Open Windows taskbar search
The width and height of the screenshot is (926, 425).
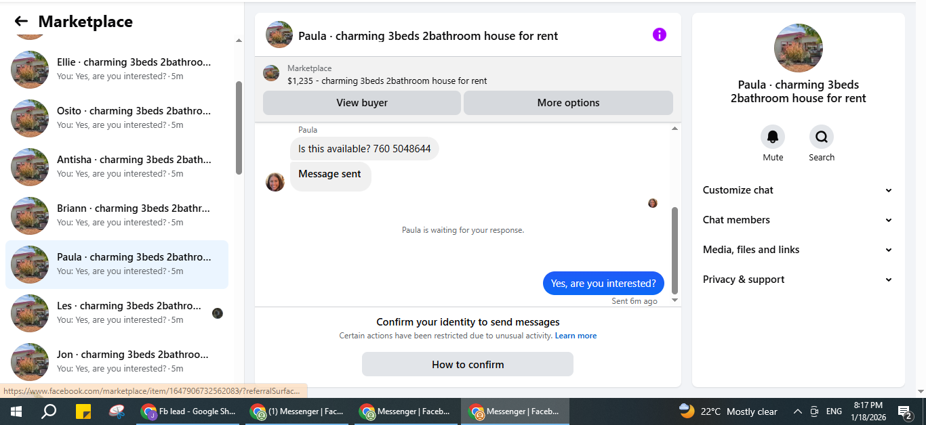[49, 411]
